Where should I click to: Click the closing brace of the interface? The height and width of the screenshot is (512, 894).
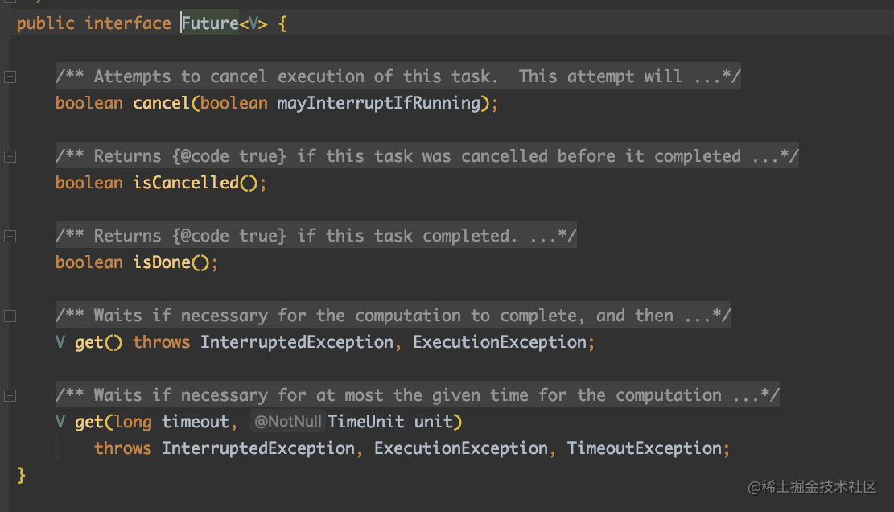pyautogui.click(x=22, y=475)
